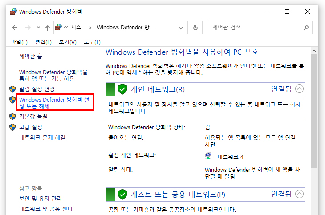Image resolution: width=325 pixels, height=215 pixels.
Task: Click shield icon beside '알림 설정 변경'
Action: [12, 89]
